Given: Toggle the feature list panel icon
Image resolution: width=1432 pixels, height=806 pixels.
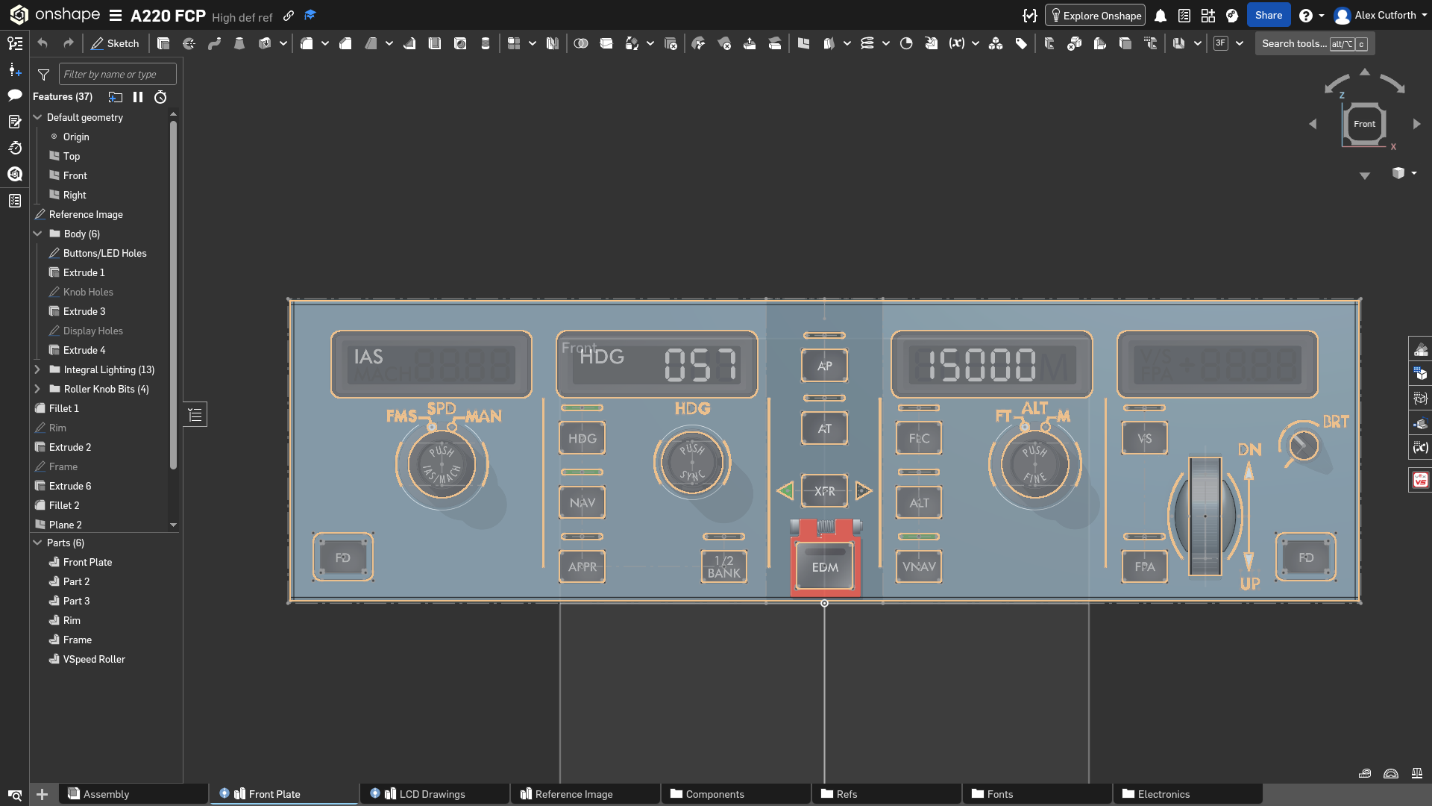Looking at the screenshot, I should pyautogui.click(x=14, y=44).
